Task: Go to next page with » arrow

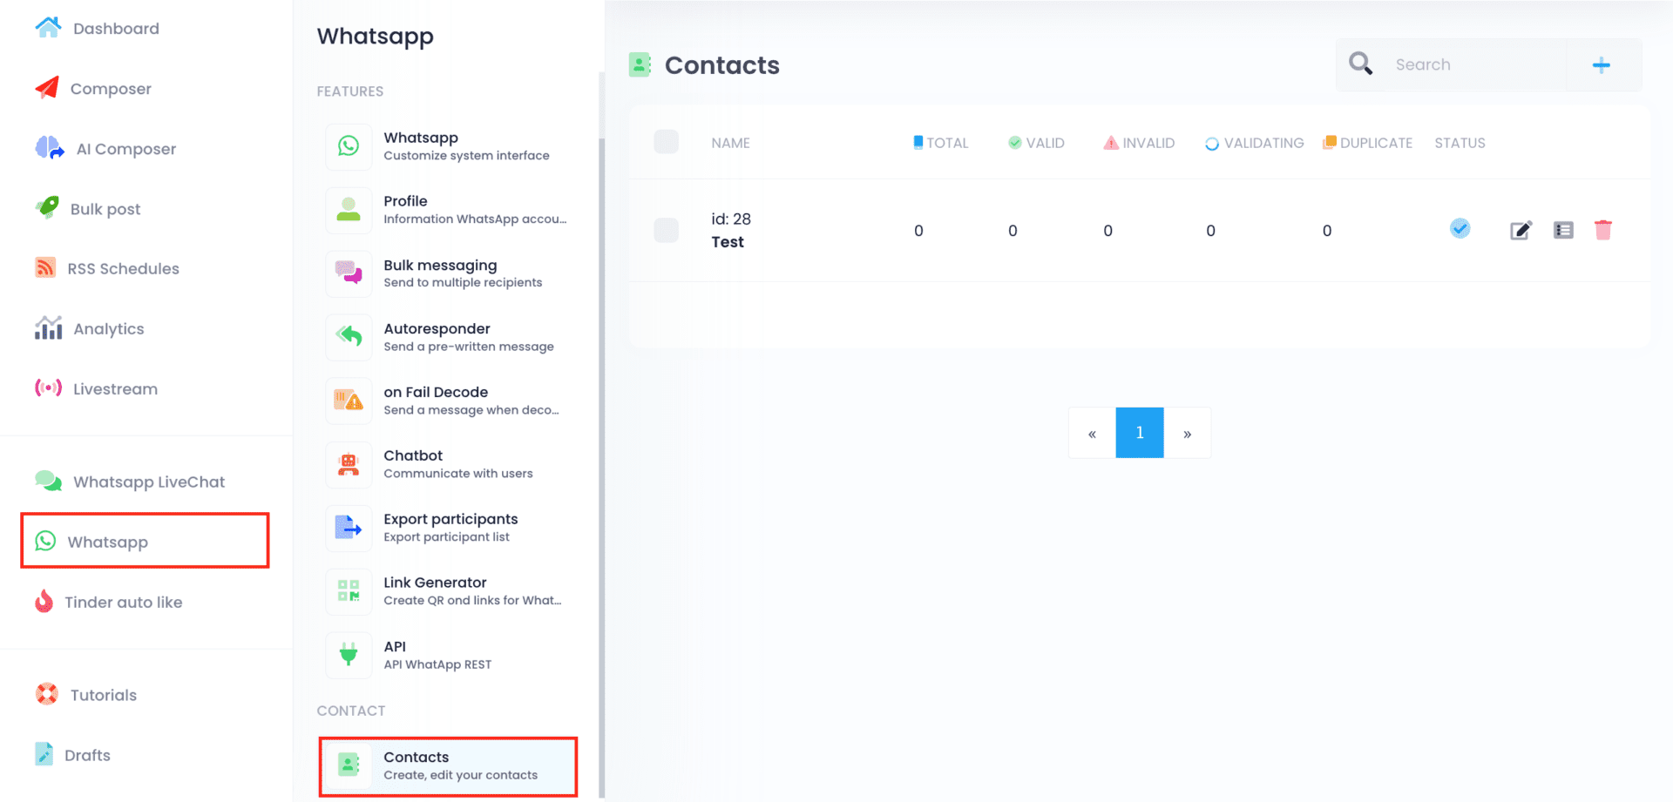Action: pos(1187,433)
